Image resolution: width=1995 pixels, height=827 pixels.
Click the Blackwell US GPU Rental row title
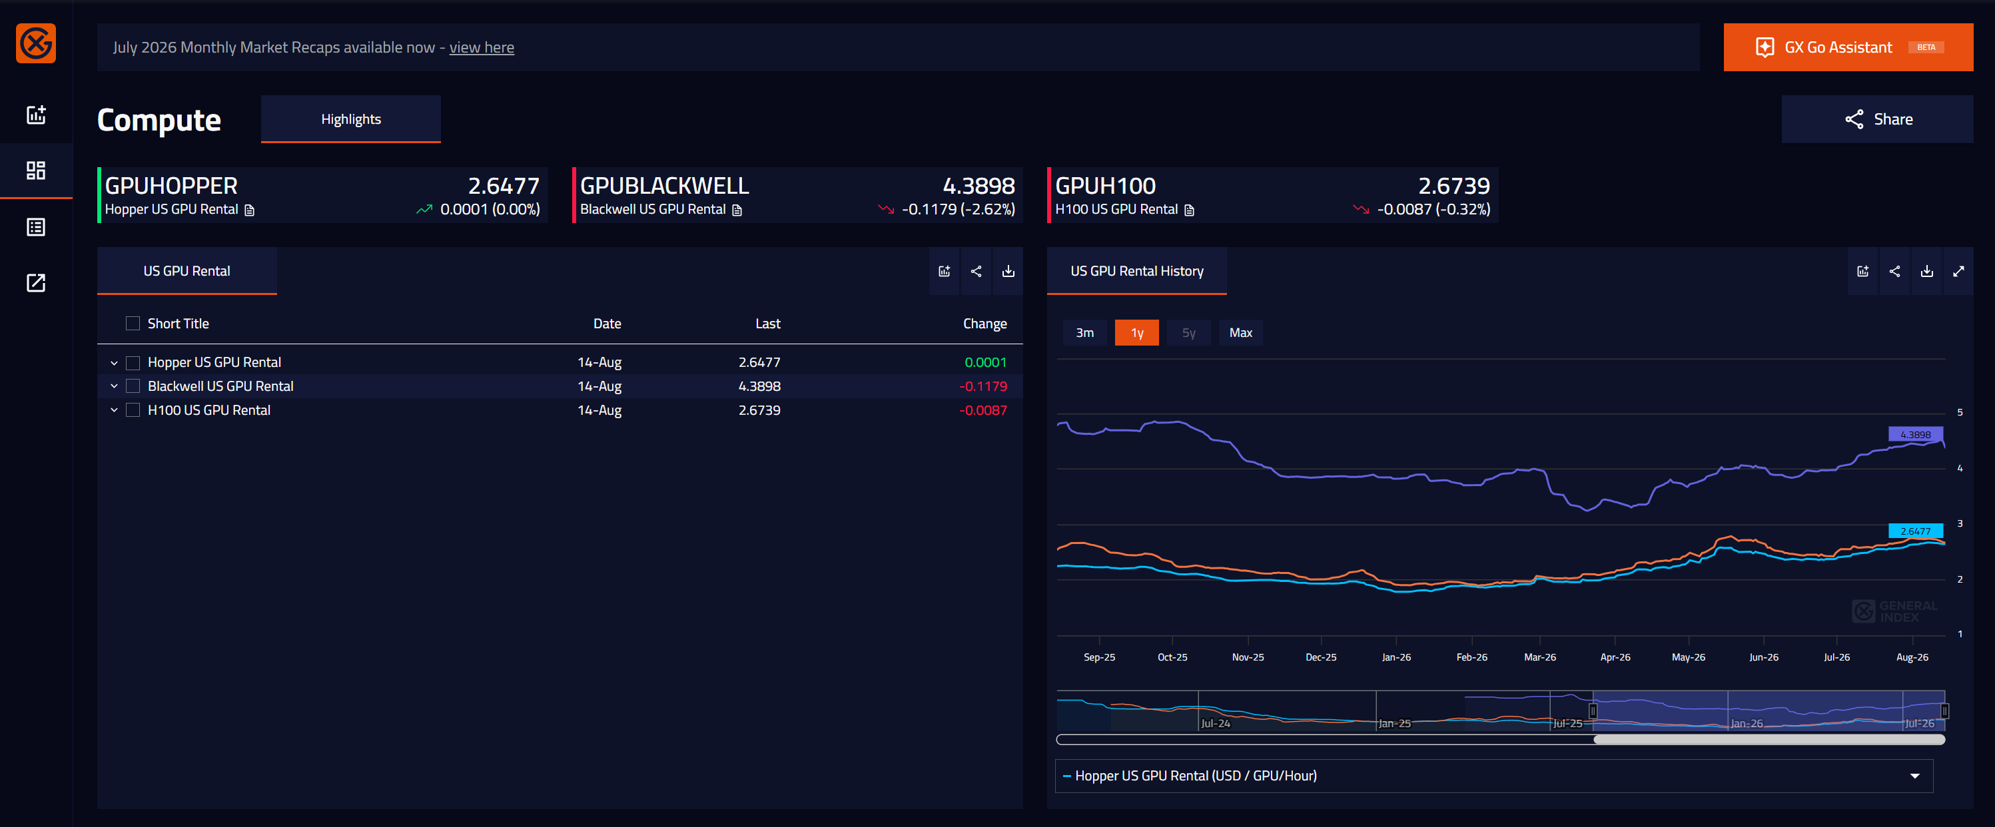click(220, 386)
